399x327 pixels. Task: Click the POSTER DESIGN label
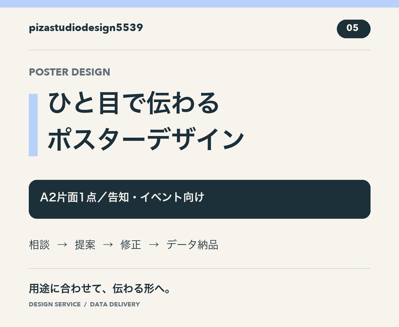coord(70,72)
